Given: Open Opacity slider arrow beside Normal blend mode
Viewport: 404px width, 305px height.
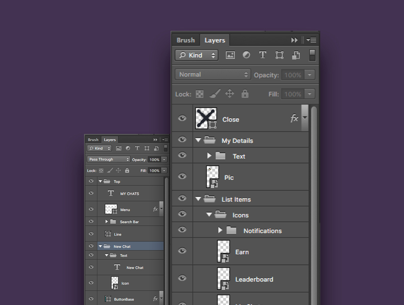Looking at the screenshot, I should 310,75.
